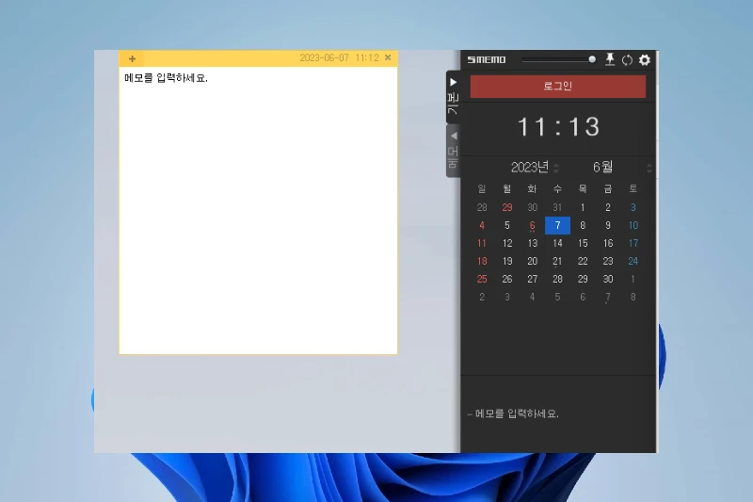Close the yellow memo note
This screenshot has width=753, height=502.
pos(388,57)
